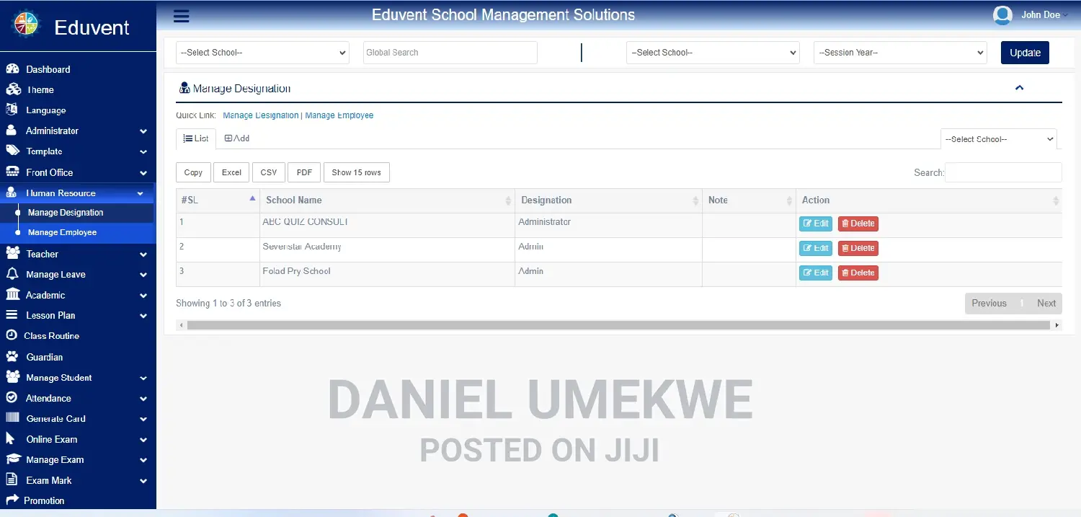The width and height of the screenshot is (1081, 517).
Task: Click the Academic building icon
Action: tap(12, 295)
